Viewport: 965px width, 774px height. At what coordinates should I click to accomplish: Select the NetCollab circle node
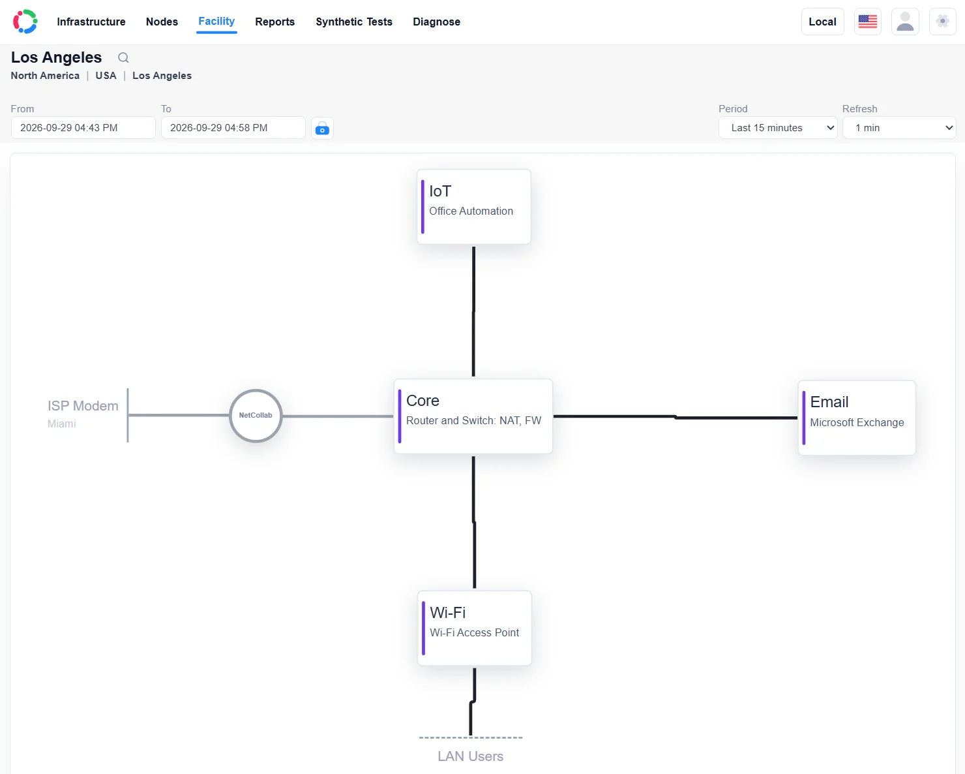click(256, 416)
